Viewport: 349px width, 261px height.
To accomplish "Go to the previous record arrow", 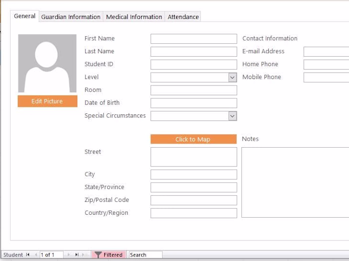I will [x=36, y=255].
